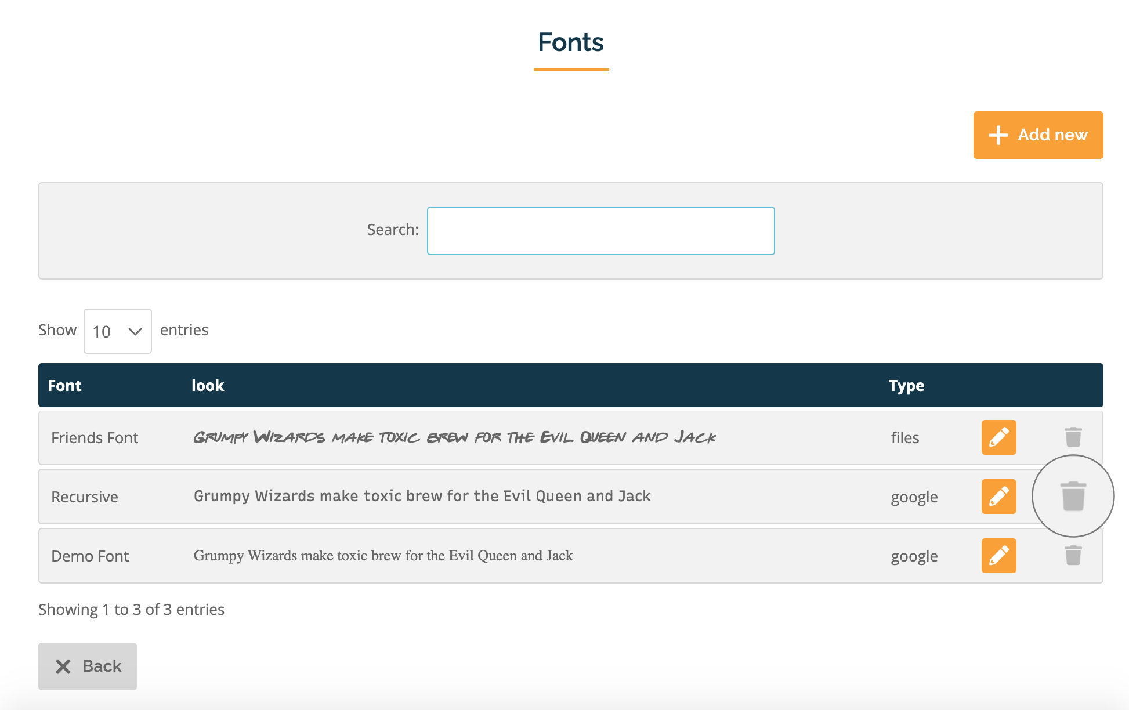Viewport: 1129px width, 710px height.
Task: Click the 'files' type cell
Action: click(x=905, y=438)
